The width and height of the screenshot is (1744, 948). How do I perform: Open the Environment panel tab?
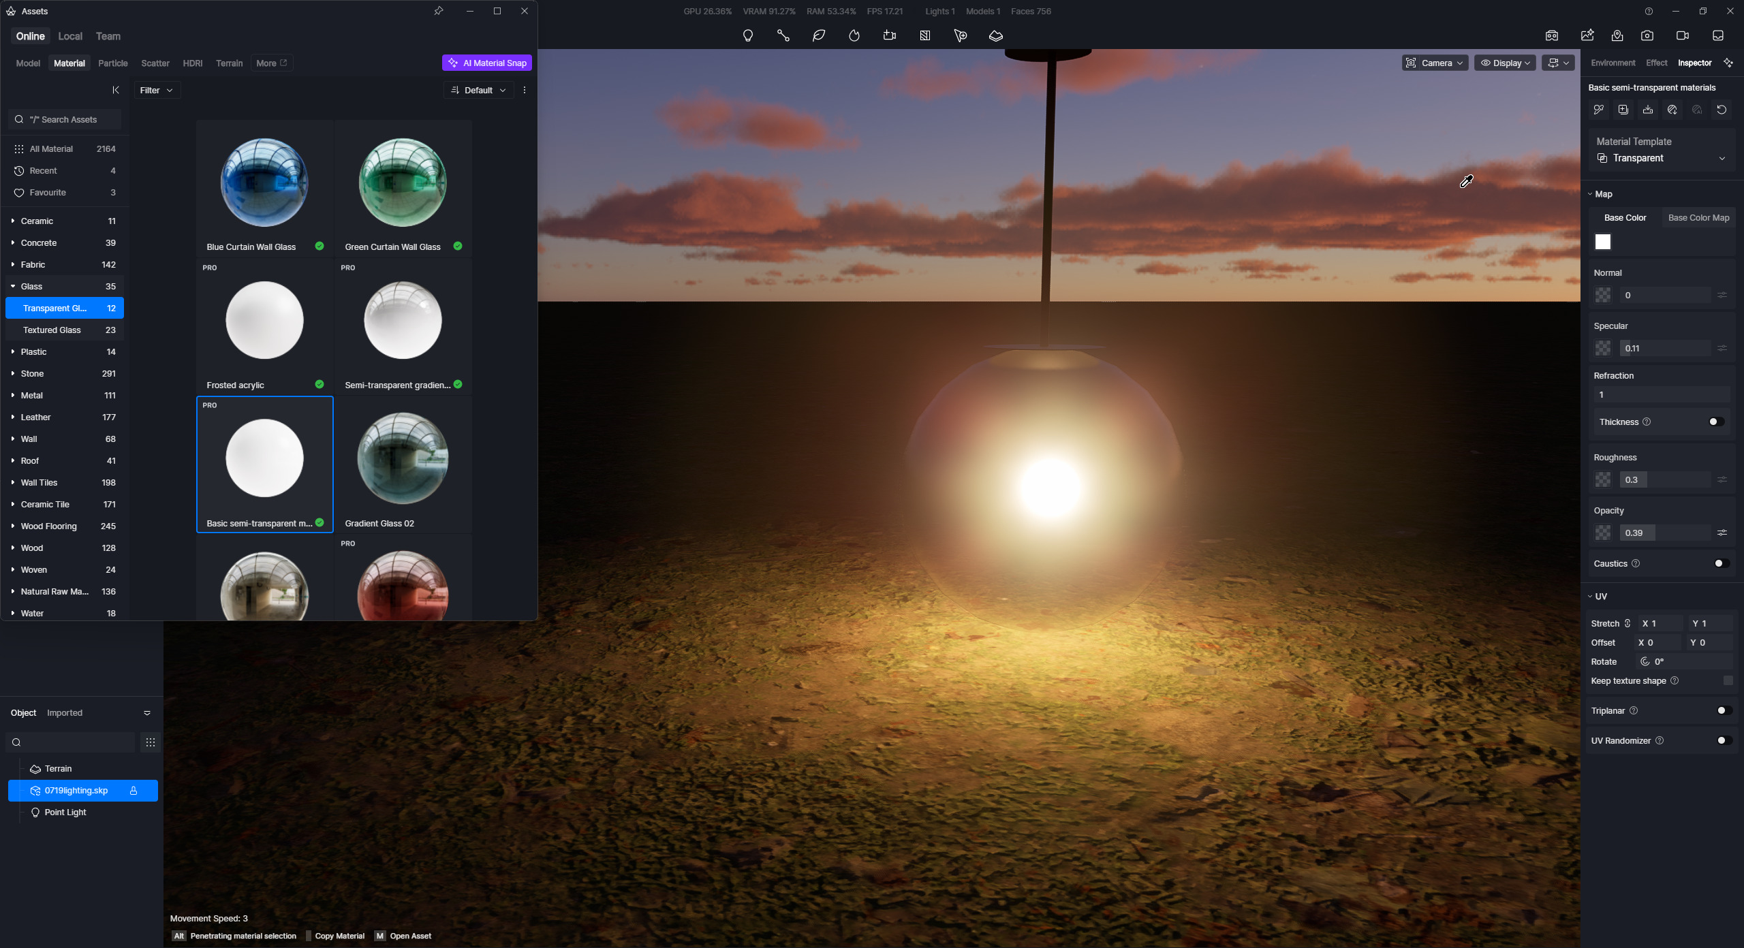(1613, 63)
